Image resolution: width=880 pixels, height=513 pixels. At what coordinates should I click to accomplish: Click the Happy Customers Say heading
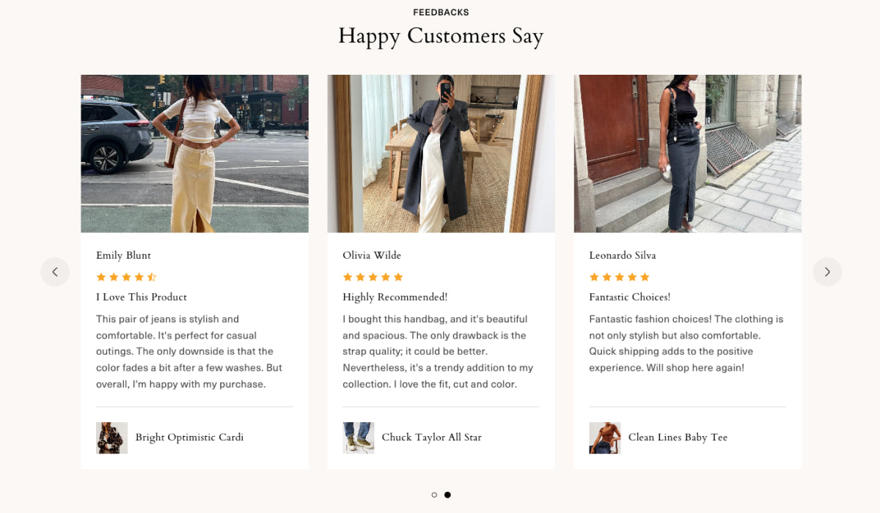[x=441, y=36]
